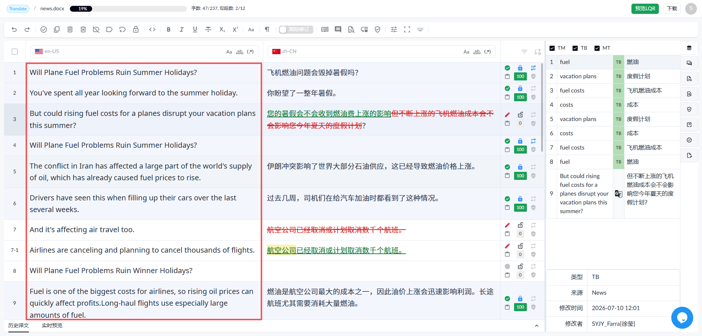
Task: Open the comment speech-bubble icon in the toolbar
Action: tap(338, 30)
